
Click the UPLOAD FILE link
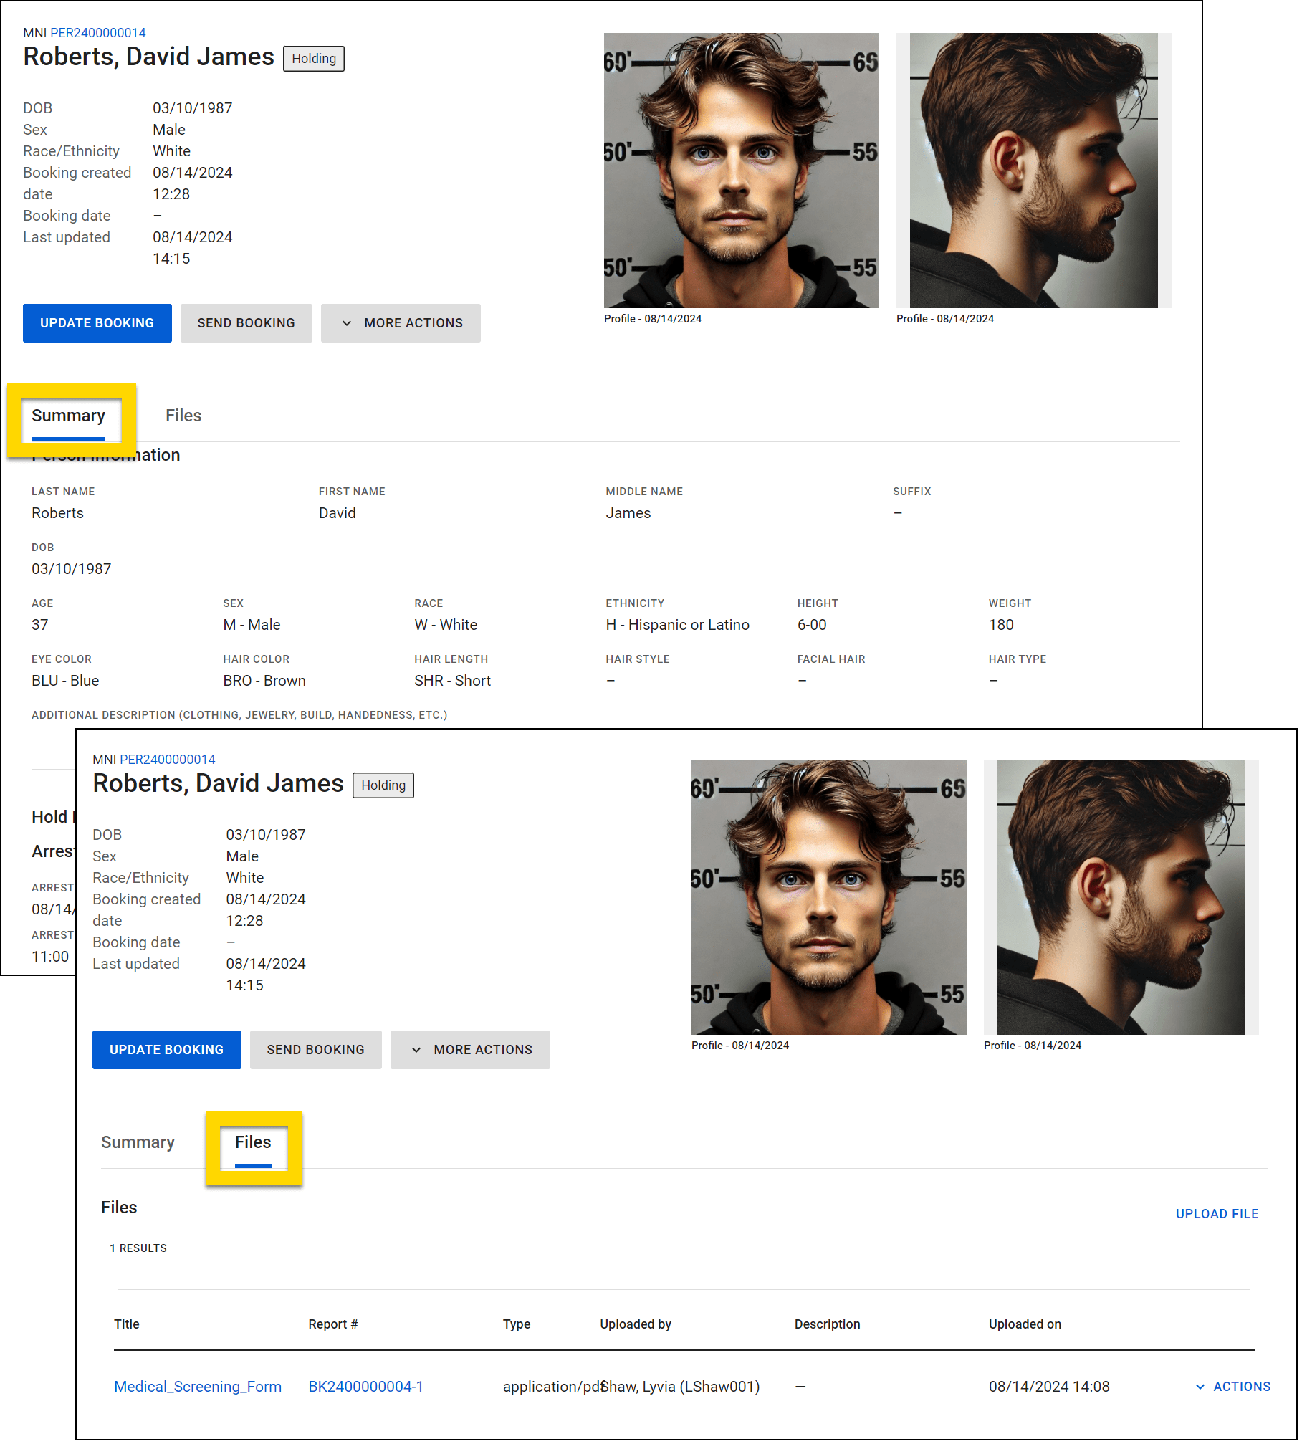[1217, 1214]
